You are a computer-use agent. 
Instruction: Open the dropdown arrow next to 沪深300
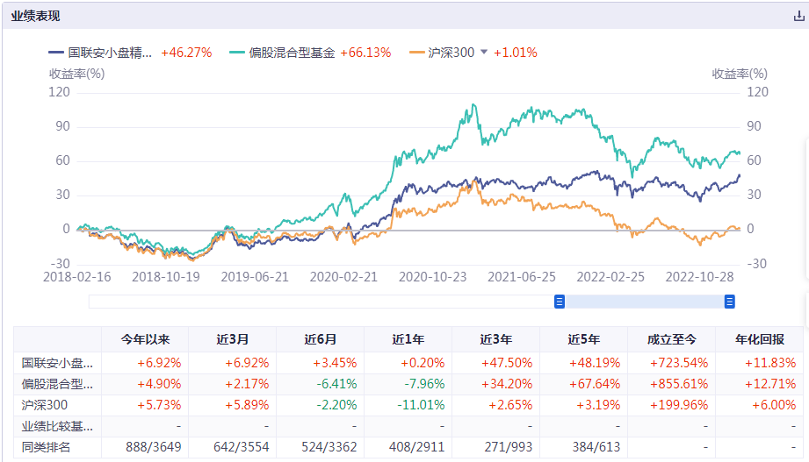tap(483, 53)
